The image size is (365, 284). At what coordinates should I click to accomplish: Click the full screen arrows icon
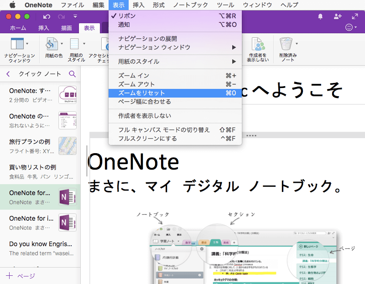click(355, 16)
